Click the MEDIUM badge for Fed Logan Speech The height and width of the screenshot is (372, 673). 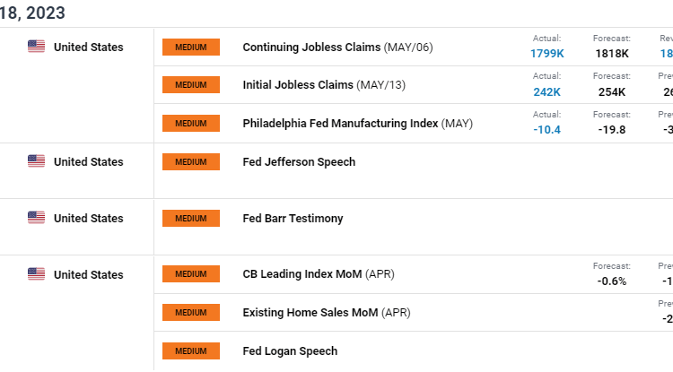pos(190,350)
